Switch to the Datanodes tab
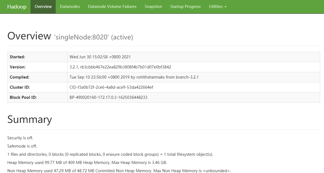The image size is (324, 173). pos(70,7)
